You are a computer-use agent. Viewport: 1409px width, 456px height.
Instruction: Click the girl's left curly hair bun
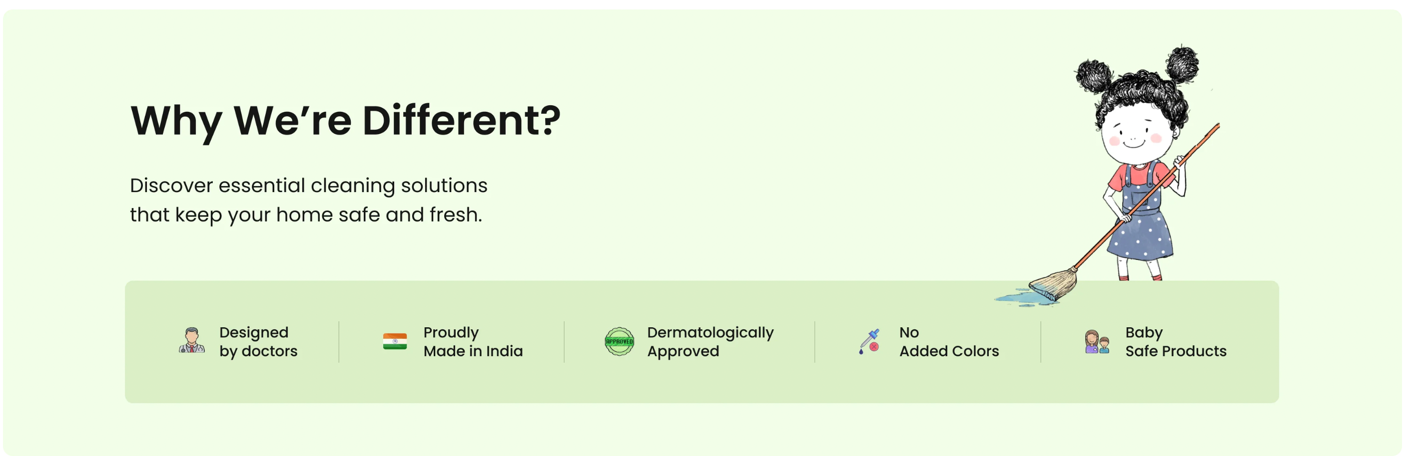pos(1093,75)
